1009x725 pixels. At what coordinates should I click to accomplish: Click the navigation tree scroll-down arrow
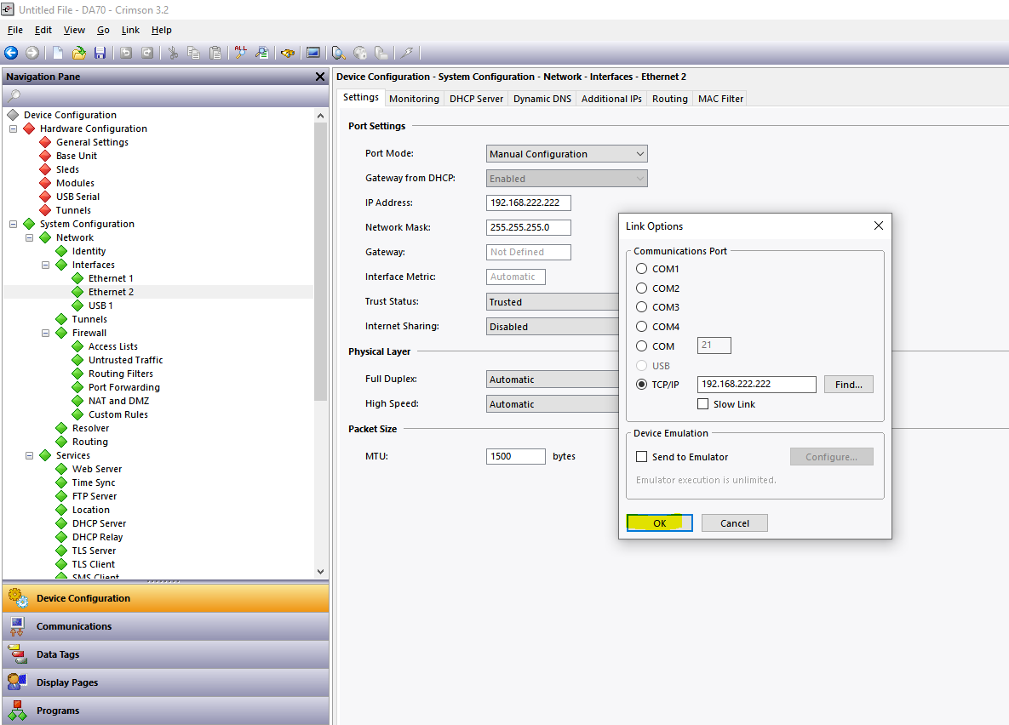(320, 571)
